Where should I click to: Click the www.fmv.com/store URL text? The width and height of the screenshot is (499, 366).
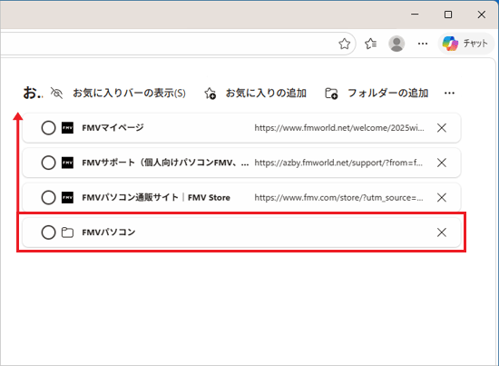[339, 197]
